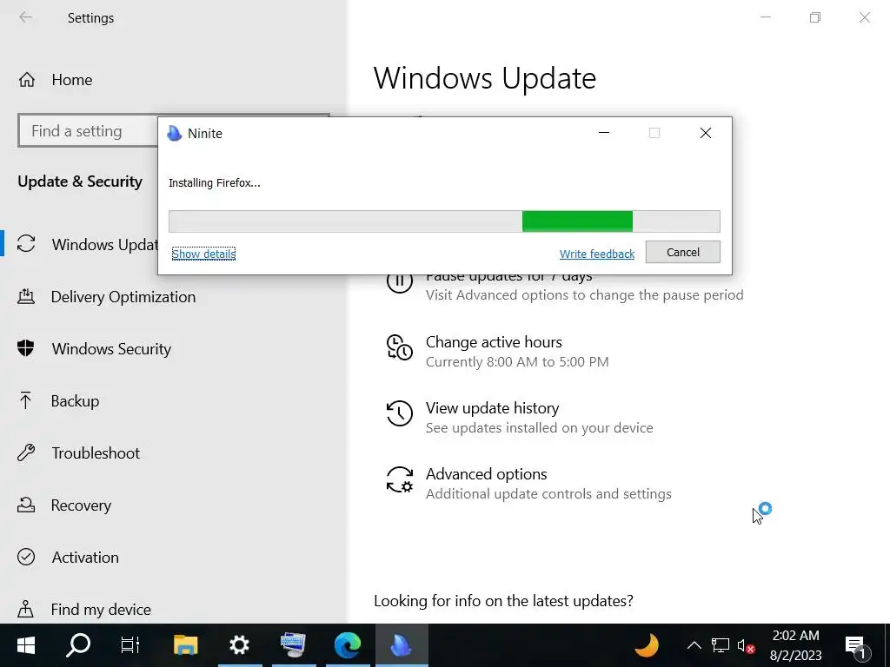Click 'Visit Advanced options to change the pause period'
The width and height of the screenshot is (890, 667).
tap(585, 295)
